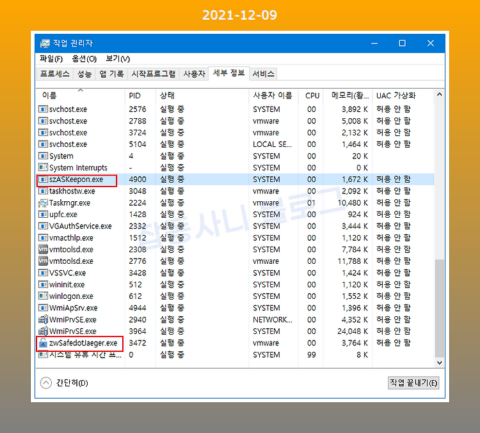Image resolution: width=480 pixels, height=433 pixels.
Task: Sort by the UAC 가상화 column header
Action: [403, 96]
